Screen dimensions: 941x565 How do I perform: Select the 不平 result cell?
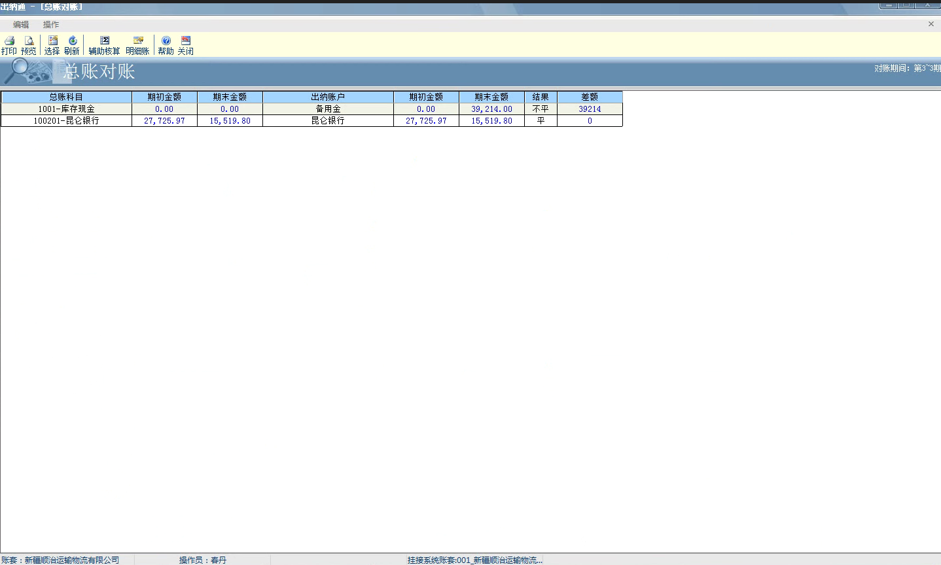[x=541, y=109]
